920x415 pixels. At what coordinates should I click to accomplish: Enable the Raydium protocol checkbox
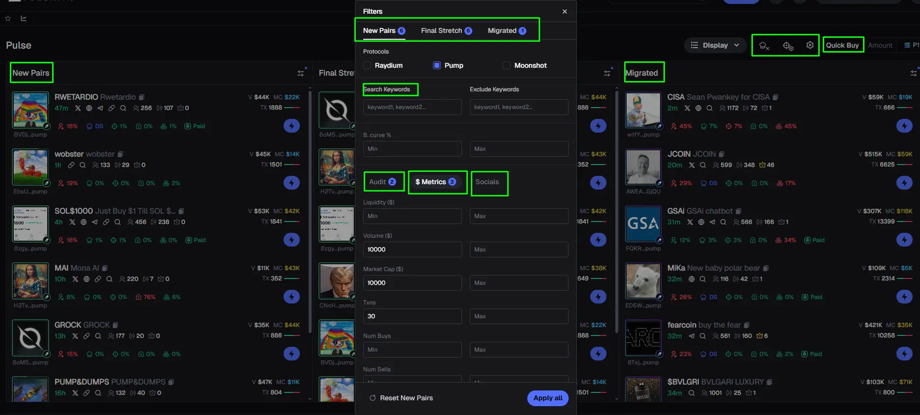(367, 65)
